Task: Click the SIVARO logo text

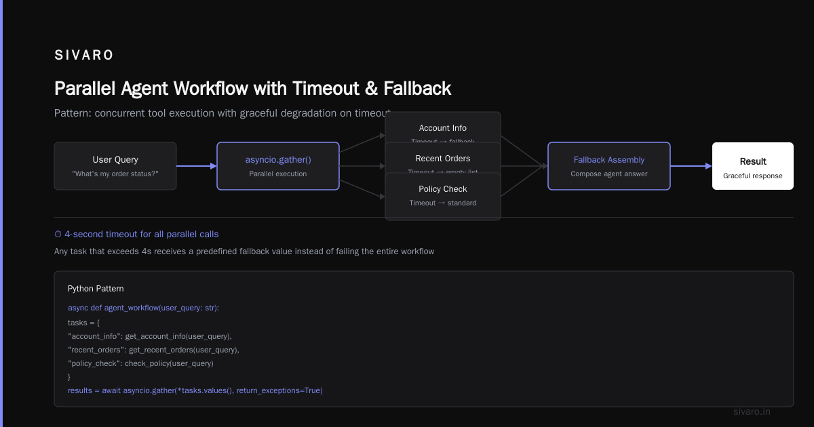Action: point(84,55)
